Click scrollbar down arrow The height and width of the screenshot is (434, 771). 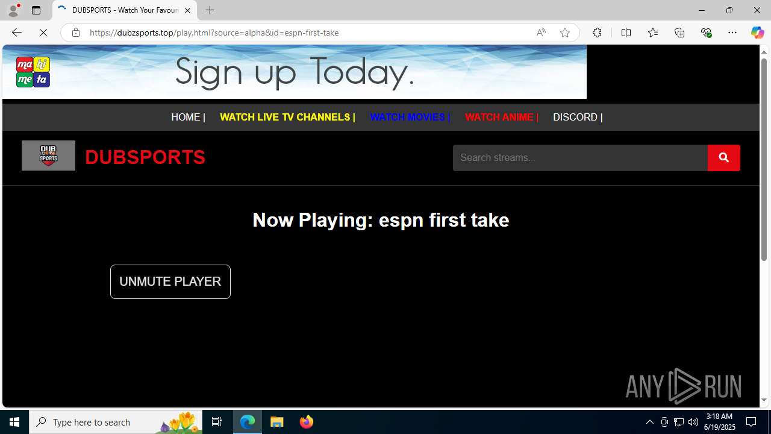(764, 400)
